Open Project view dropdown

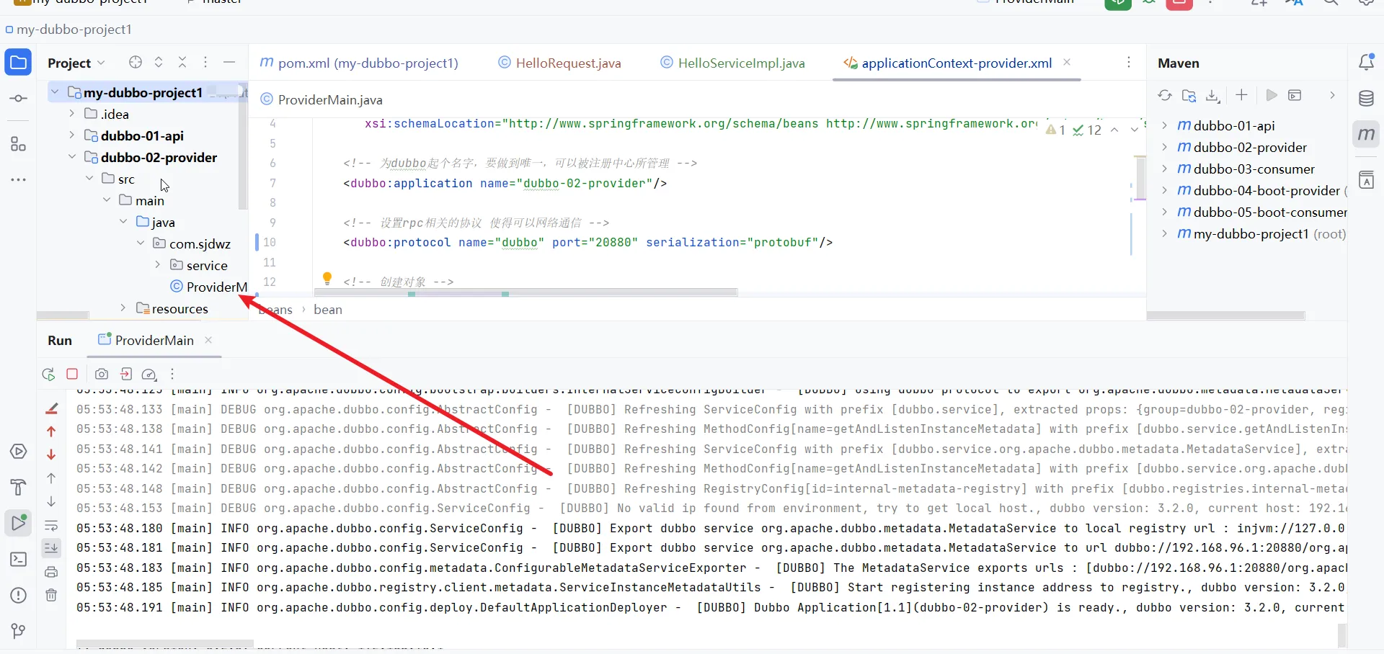[x=76, y=63]
